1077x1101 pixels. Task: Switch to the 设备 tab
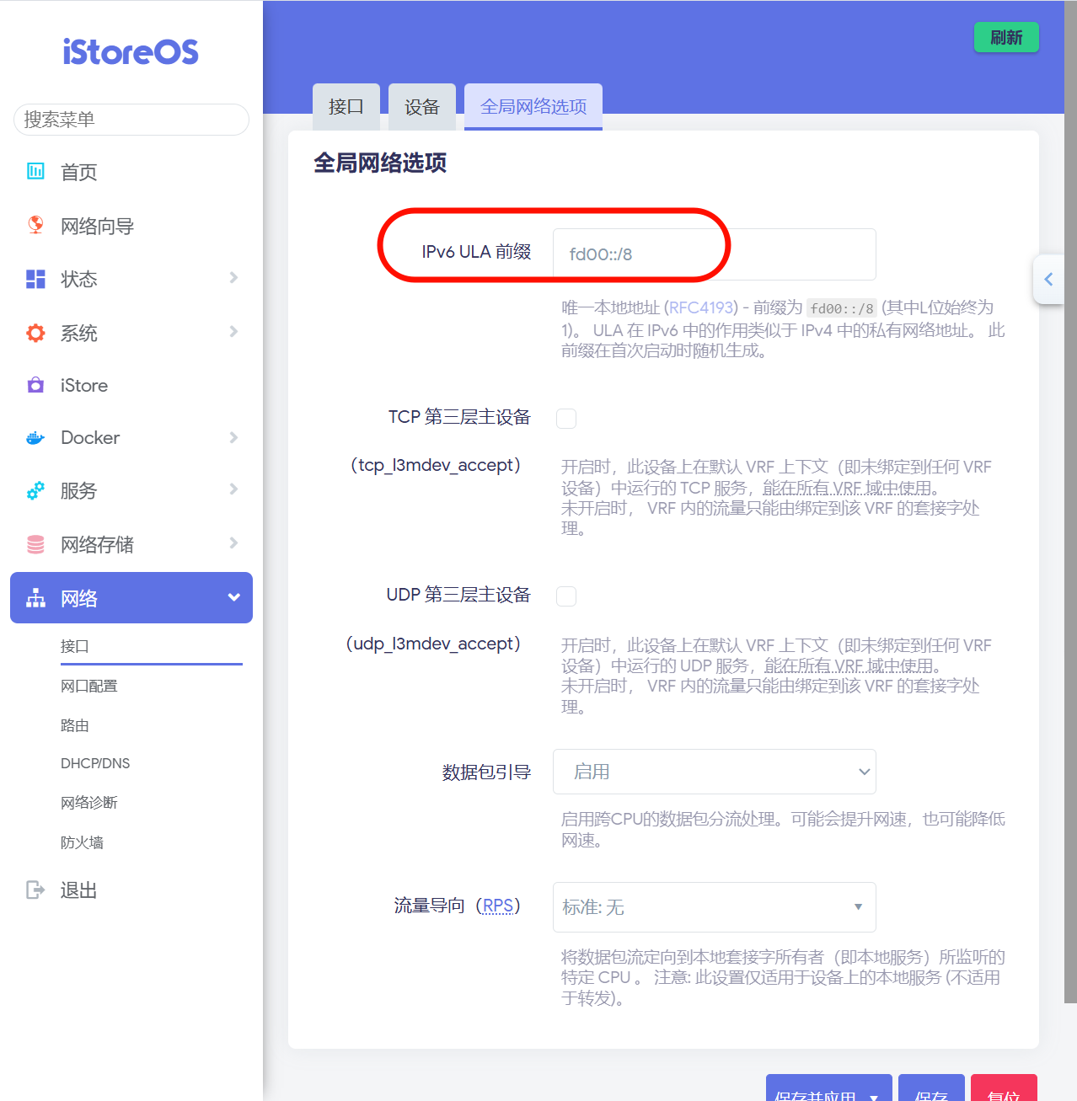pyautogui.click(x=422, y=106)
